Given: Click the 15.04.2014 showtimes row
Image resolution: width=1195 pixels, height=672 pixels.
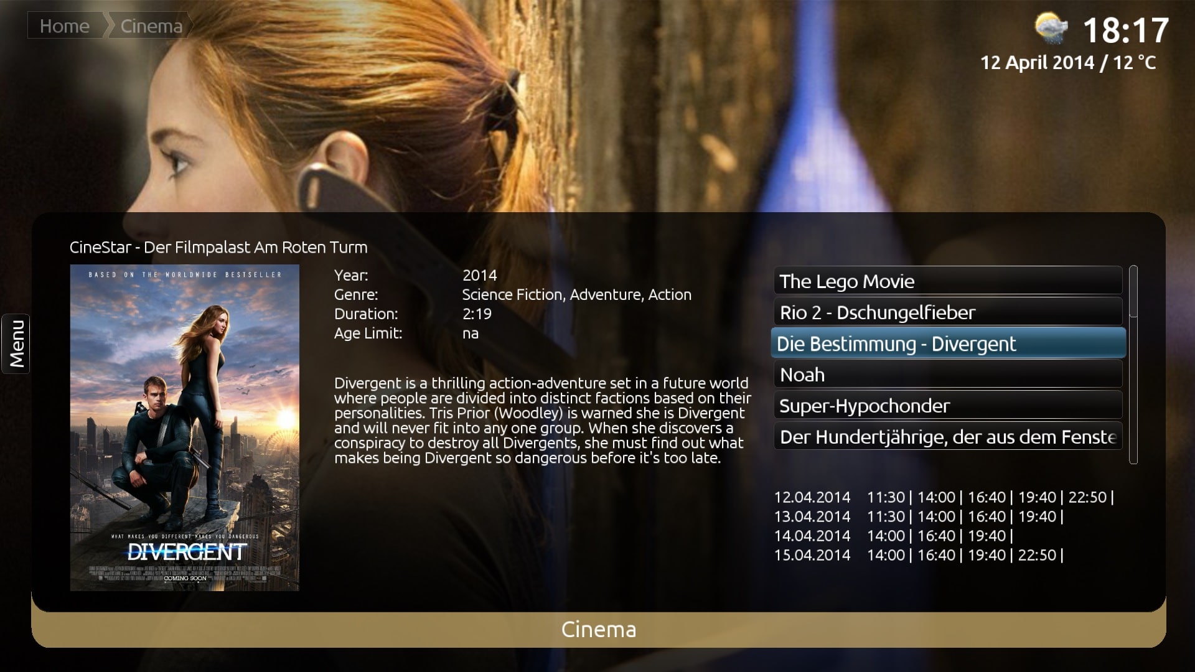Looking at the screenshot, I should tap(919, 555).
